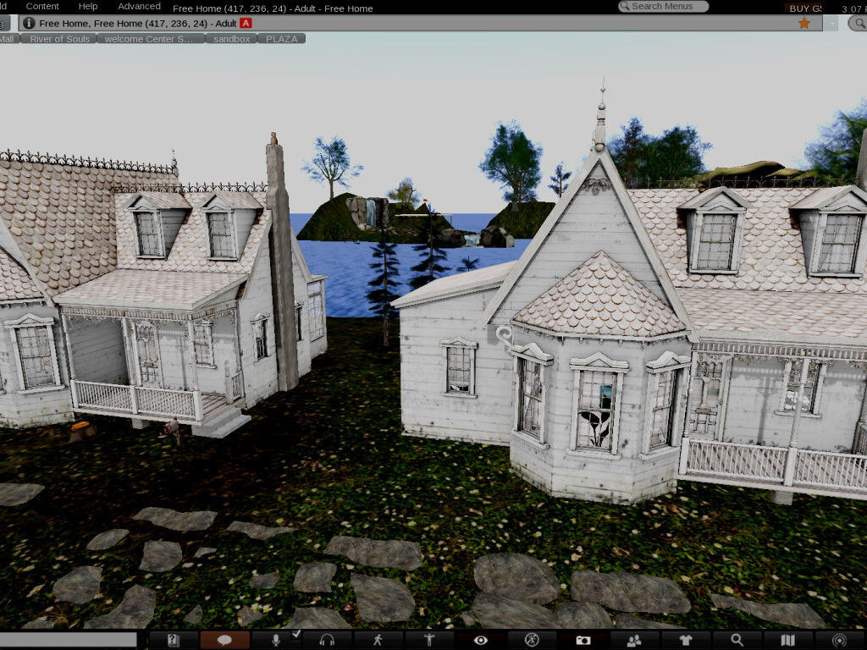Click the magnifier search icon in bottom toolbar
Image resolution: width=867 pixels, height=650 pixels.
(737, 640)
